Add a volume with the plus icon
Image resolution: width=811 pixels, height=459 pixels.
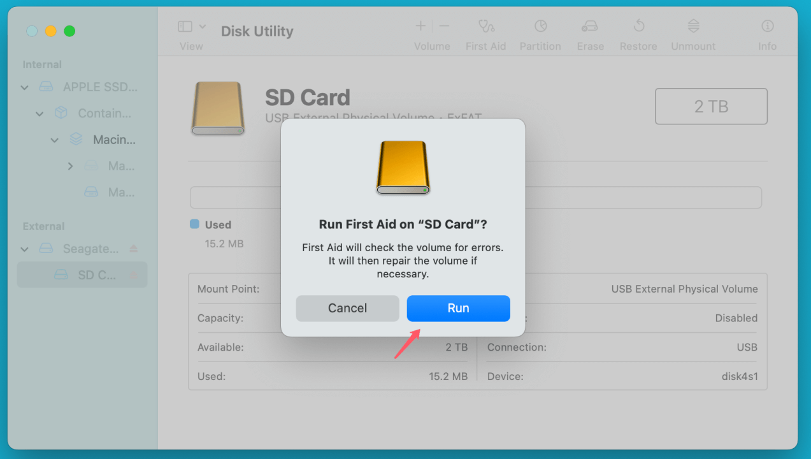(x=420, y=26)
